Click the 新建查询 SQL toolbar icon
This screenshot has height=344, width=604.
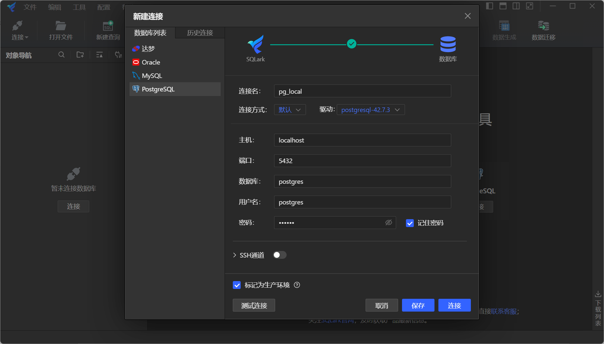pos(108,26)
